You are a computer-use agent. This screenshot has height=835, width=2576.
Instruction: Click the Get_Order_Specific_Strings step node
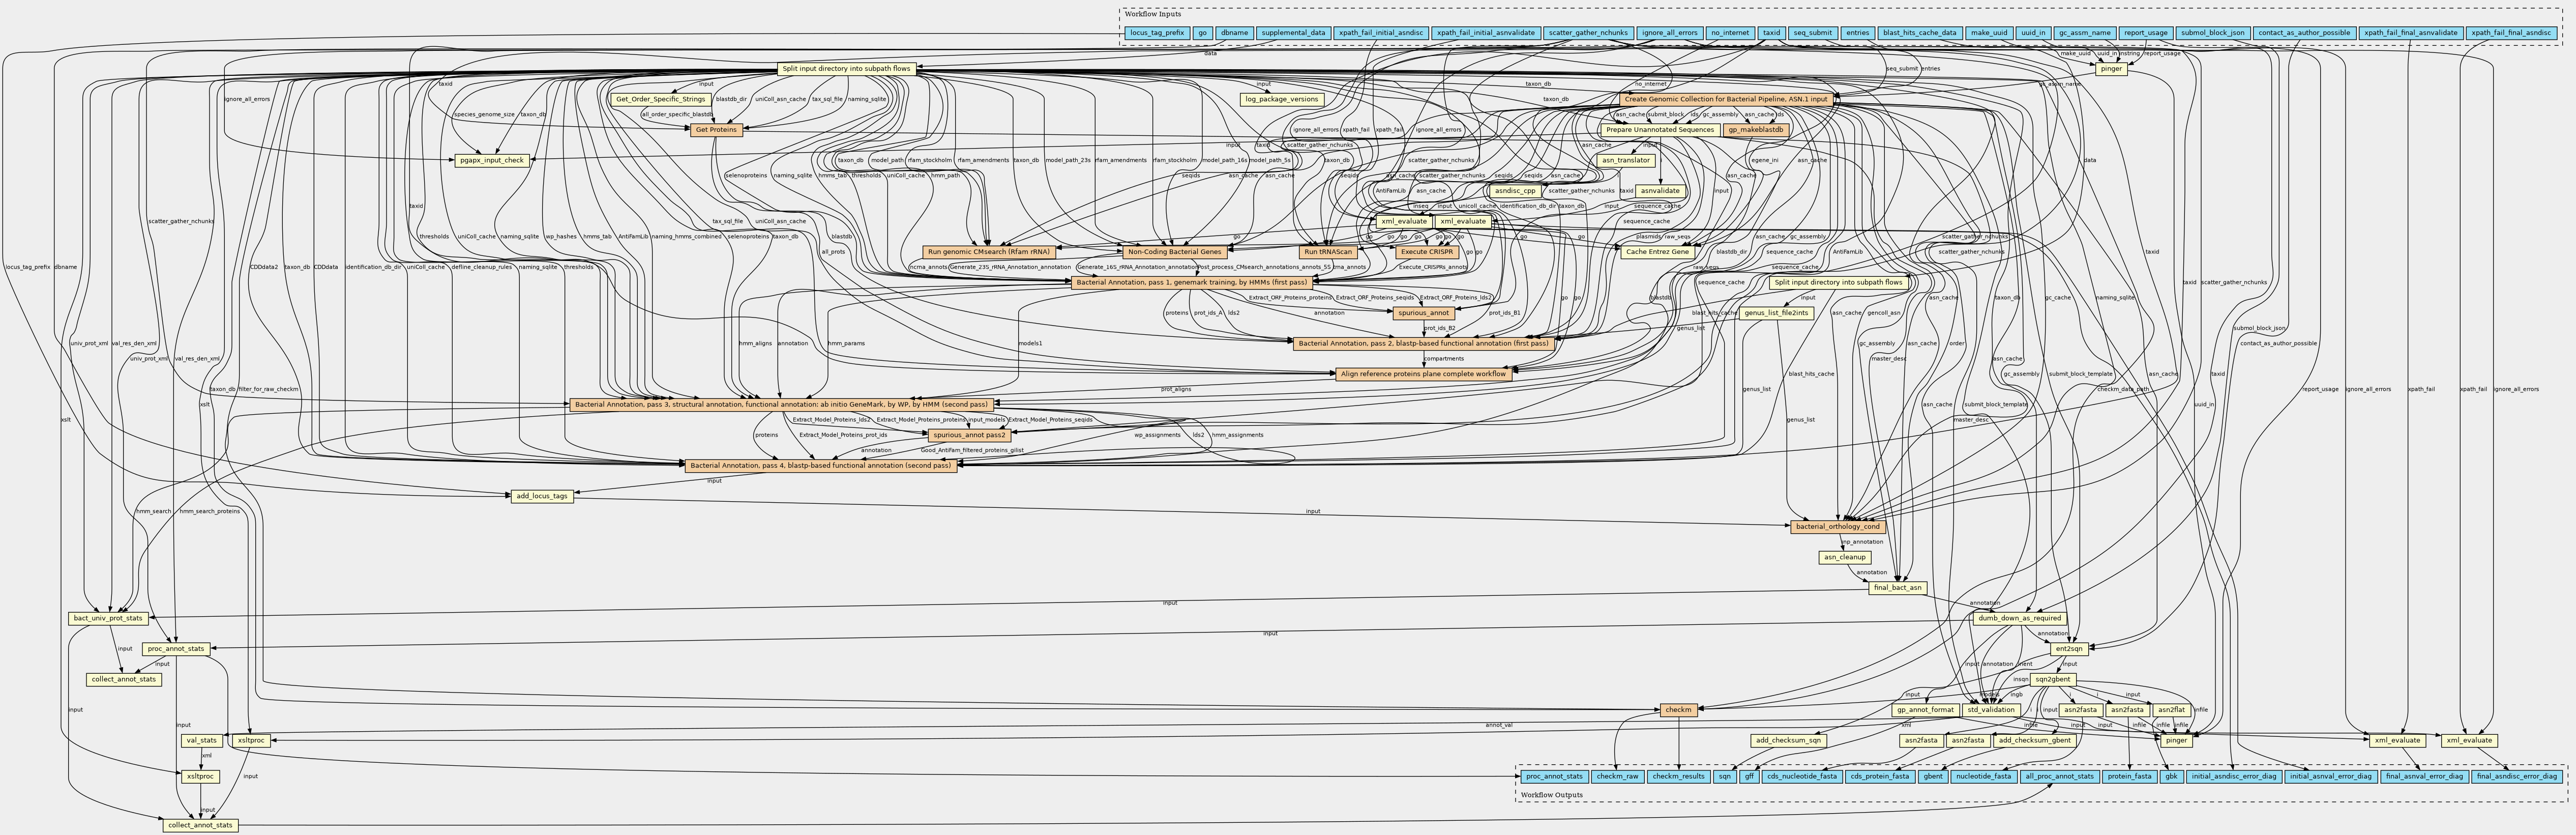click(661, 100)
